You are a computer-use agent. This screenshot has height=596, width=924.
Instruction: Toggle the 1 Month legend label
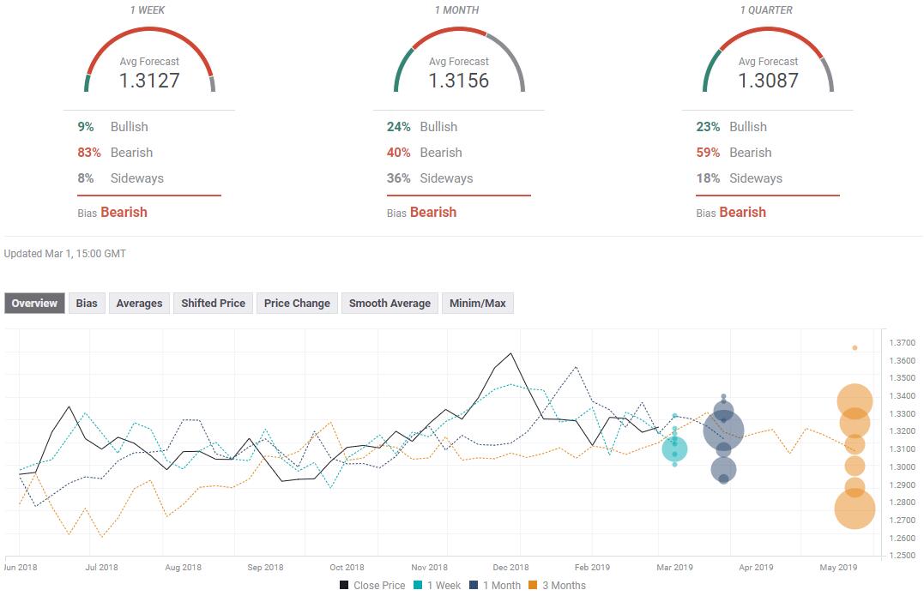click(x=502, y=586)
